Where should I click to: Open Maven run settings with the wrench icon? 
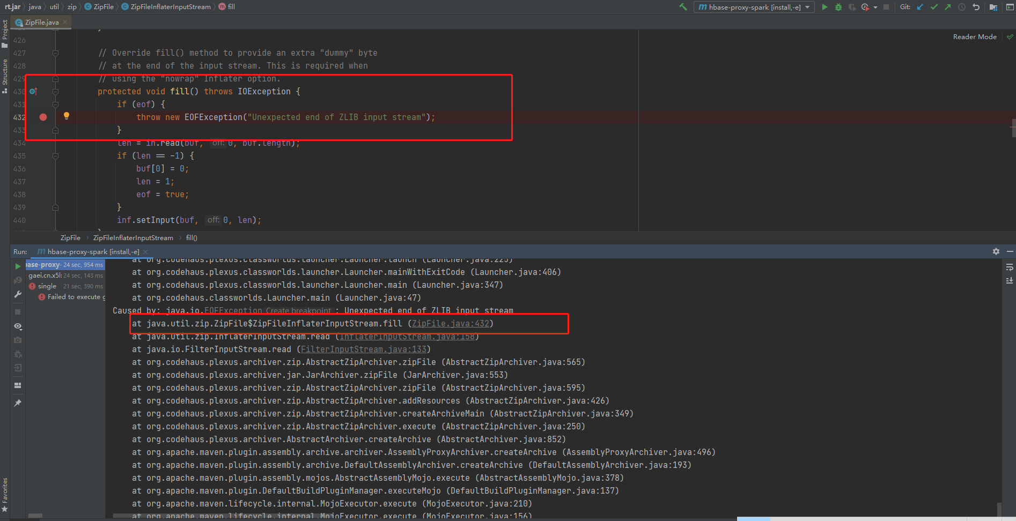18,294
